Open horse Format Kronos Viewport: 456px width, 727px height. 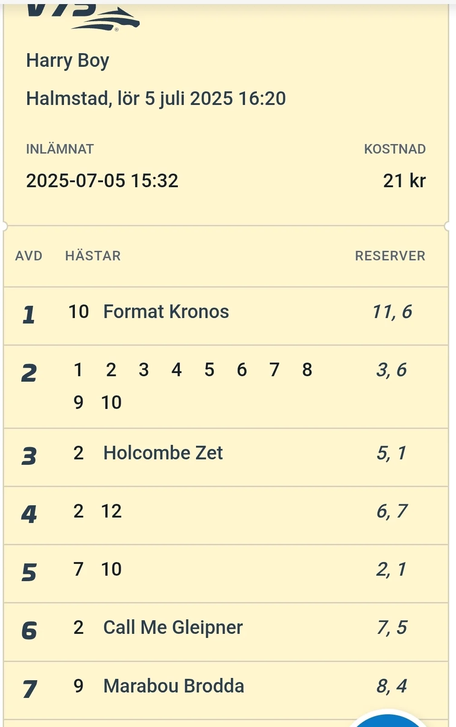(166, 312)
